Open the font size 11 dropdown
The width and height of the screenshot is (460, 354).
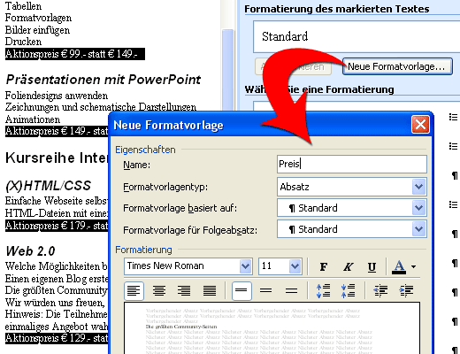(x=295, y=266)
